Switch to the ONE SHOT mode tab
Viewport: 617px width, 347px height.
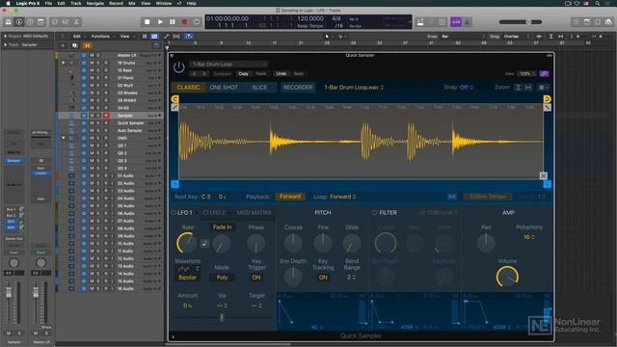224,88
